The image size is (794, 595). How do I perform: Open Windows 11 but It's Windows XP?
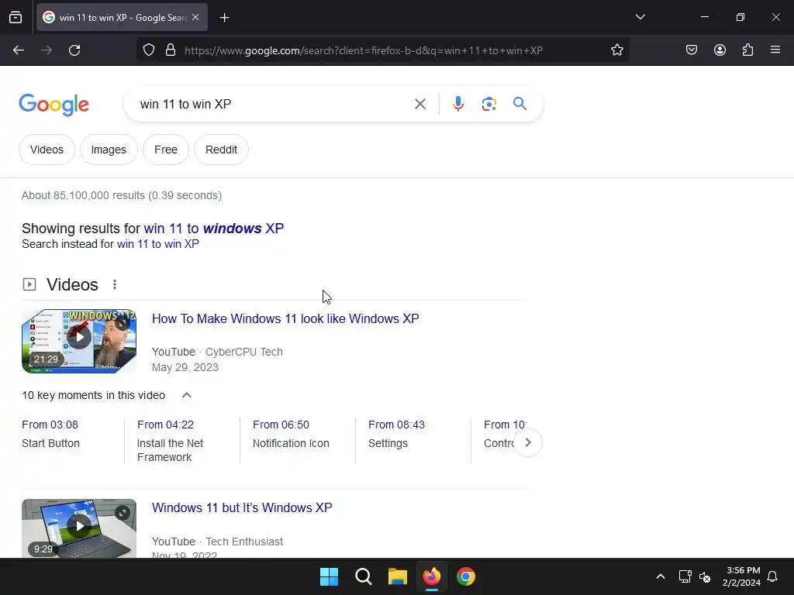(x=242, y=508)
